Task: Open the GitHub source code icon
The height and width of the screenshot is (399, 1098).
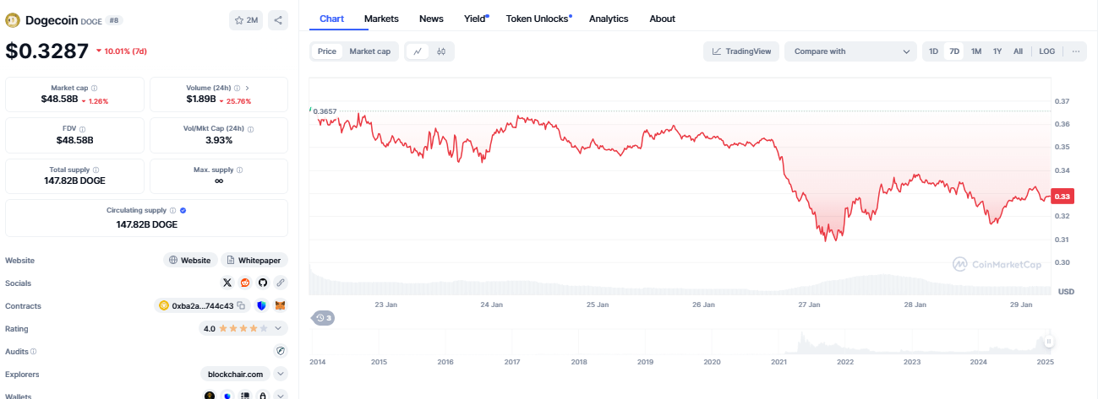Action: [262, 283]
